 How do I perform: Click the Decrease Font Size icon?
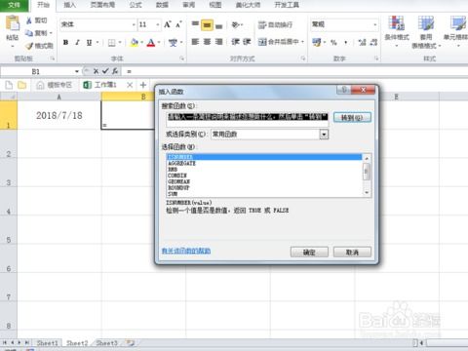(178, 24)
